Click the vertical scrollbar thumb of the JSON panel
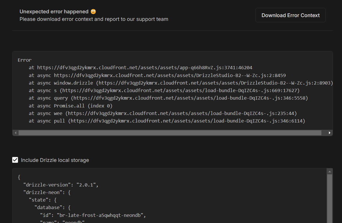Viewport: 342px width, 223px height. coord(330,198)
